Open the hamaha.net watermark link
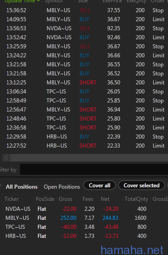Viewport: 168px width, 255px height. coord(132,250)
